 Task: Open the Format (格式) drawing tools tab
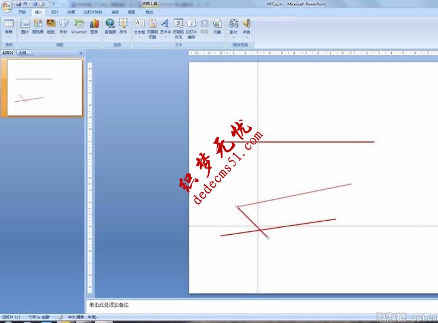[x=149, y=12]
